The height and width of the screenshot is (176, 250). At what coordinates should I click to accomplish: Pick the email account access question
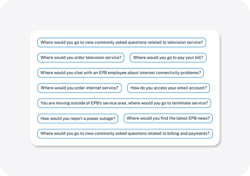[x=168, y=88]
